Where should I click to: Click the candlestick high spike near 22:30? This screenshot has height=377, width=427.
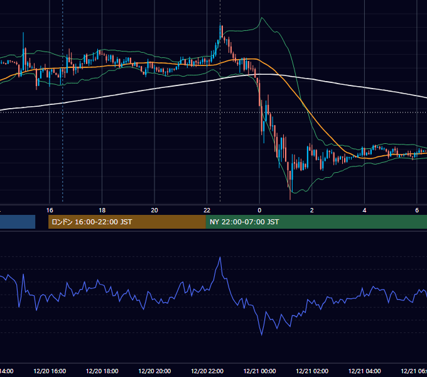point(220,27)
